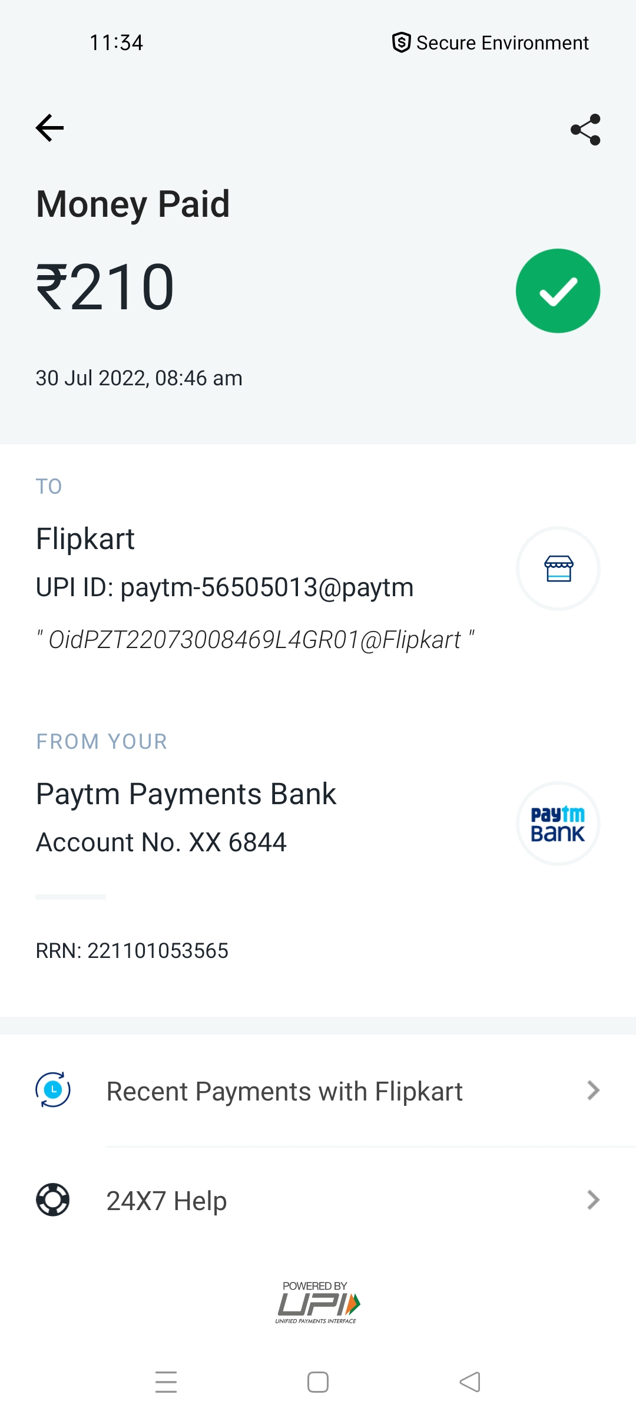Tap the share icon
Viewport: 636px width, 1421px height.
pos(585,129)
